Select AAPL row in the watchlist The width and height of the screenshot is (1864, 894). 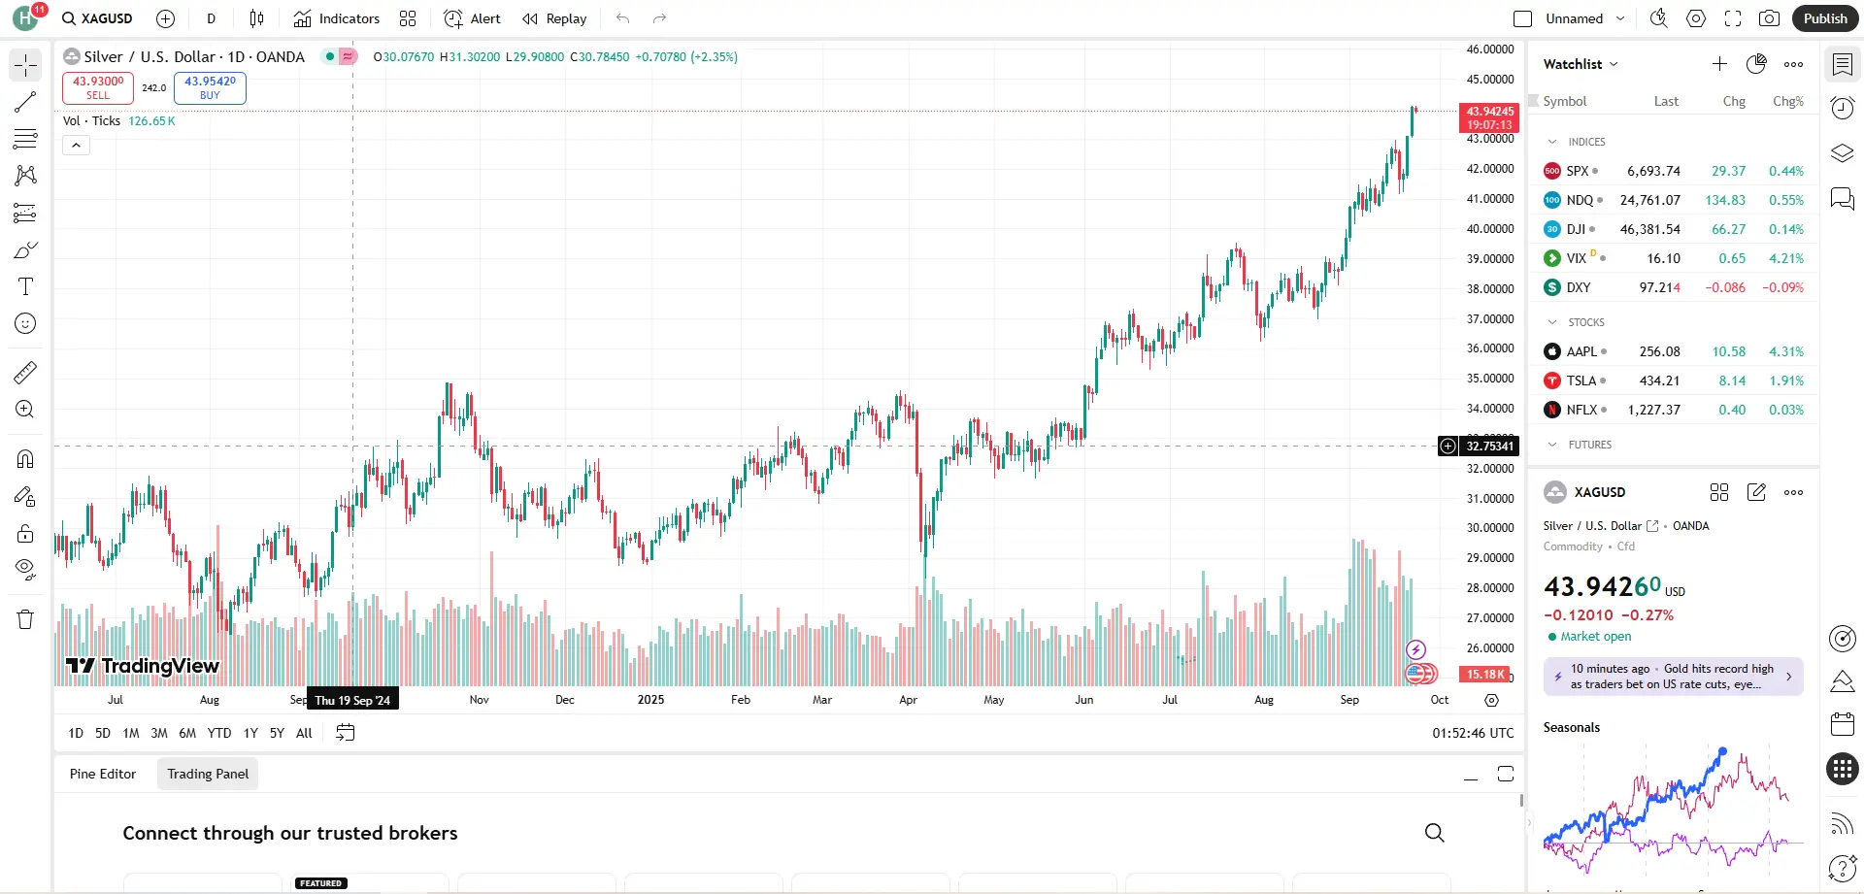coord(1673,351)
